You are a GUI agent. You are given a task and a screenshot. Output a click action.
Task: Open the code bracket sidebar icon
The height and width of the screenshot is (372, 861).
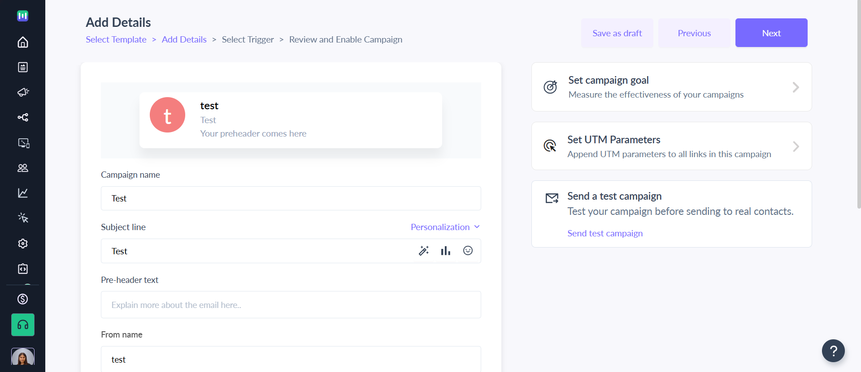pyautogui.click(x=23, y=269)
